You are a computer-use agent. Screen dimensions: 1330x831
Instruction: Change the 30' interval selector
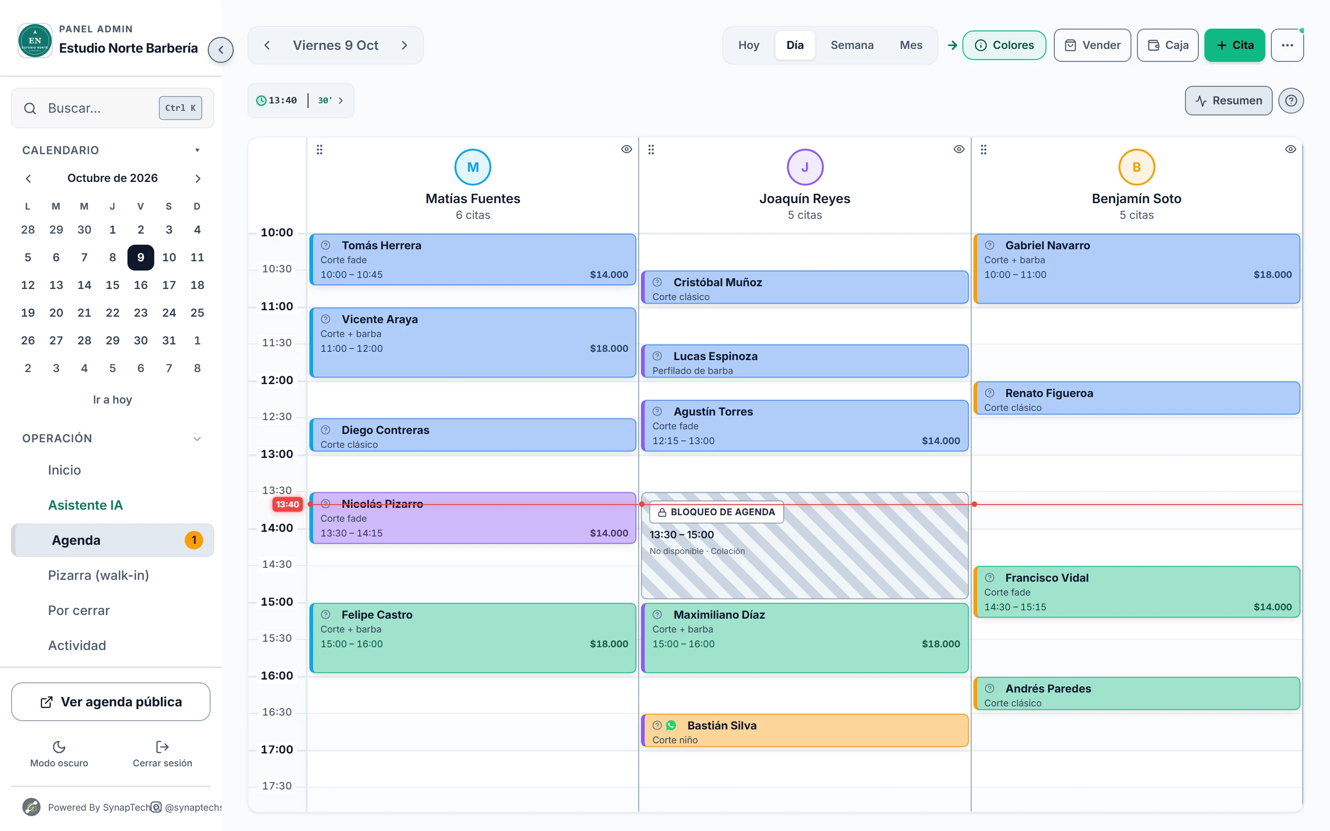point(330,101)
